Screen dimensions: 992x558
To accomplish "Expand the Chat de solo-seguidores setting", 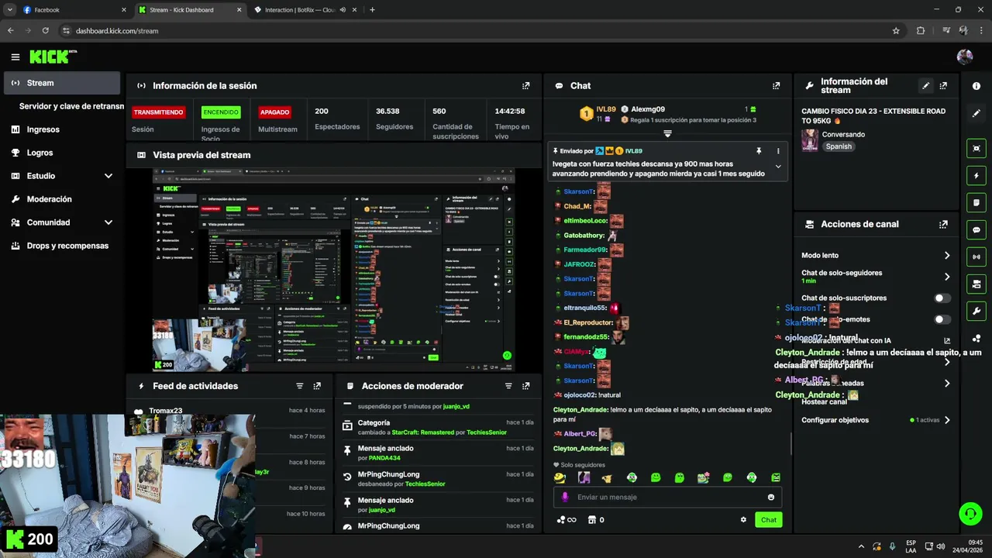I will coord(947,277).
